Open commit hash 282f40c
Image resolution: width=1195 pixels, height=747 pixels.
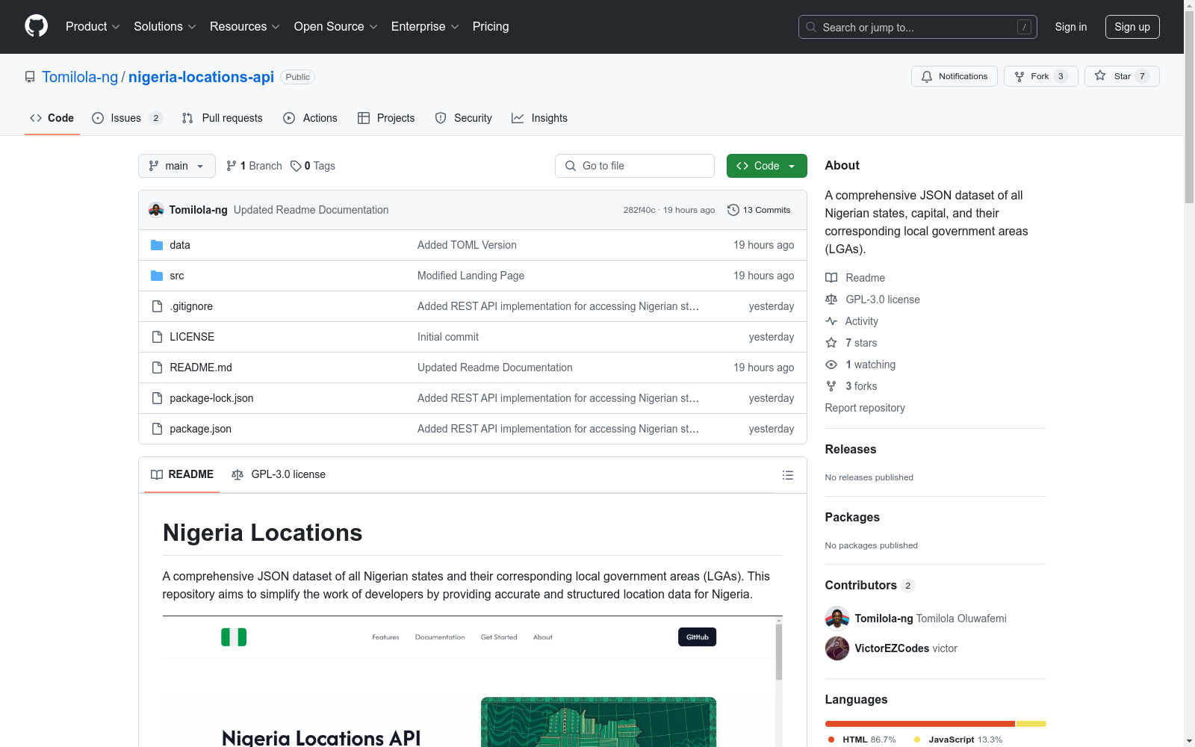coord(639,210)
